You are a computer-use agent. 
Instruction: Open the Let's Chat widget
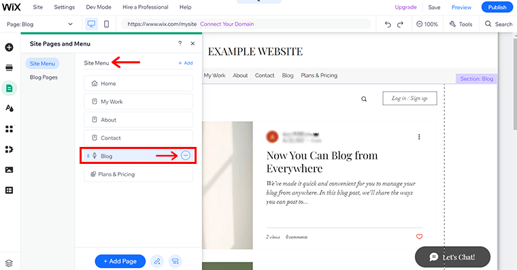(452, 257)
